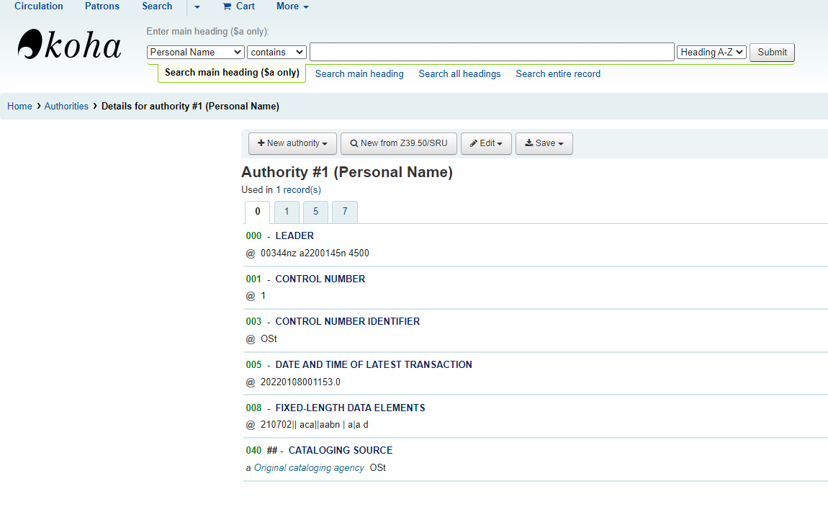The image size is (828, 512).
Task: Switch to MARC tab 5
Action: coord(315,212)
